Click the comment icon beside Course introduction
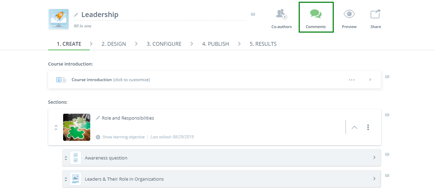The height and width of the screenshot is (190, 434). [387, 77]
